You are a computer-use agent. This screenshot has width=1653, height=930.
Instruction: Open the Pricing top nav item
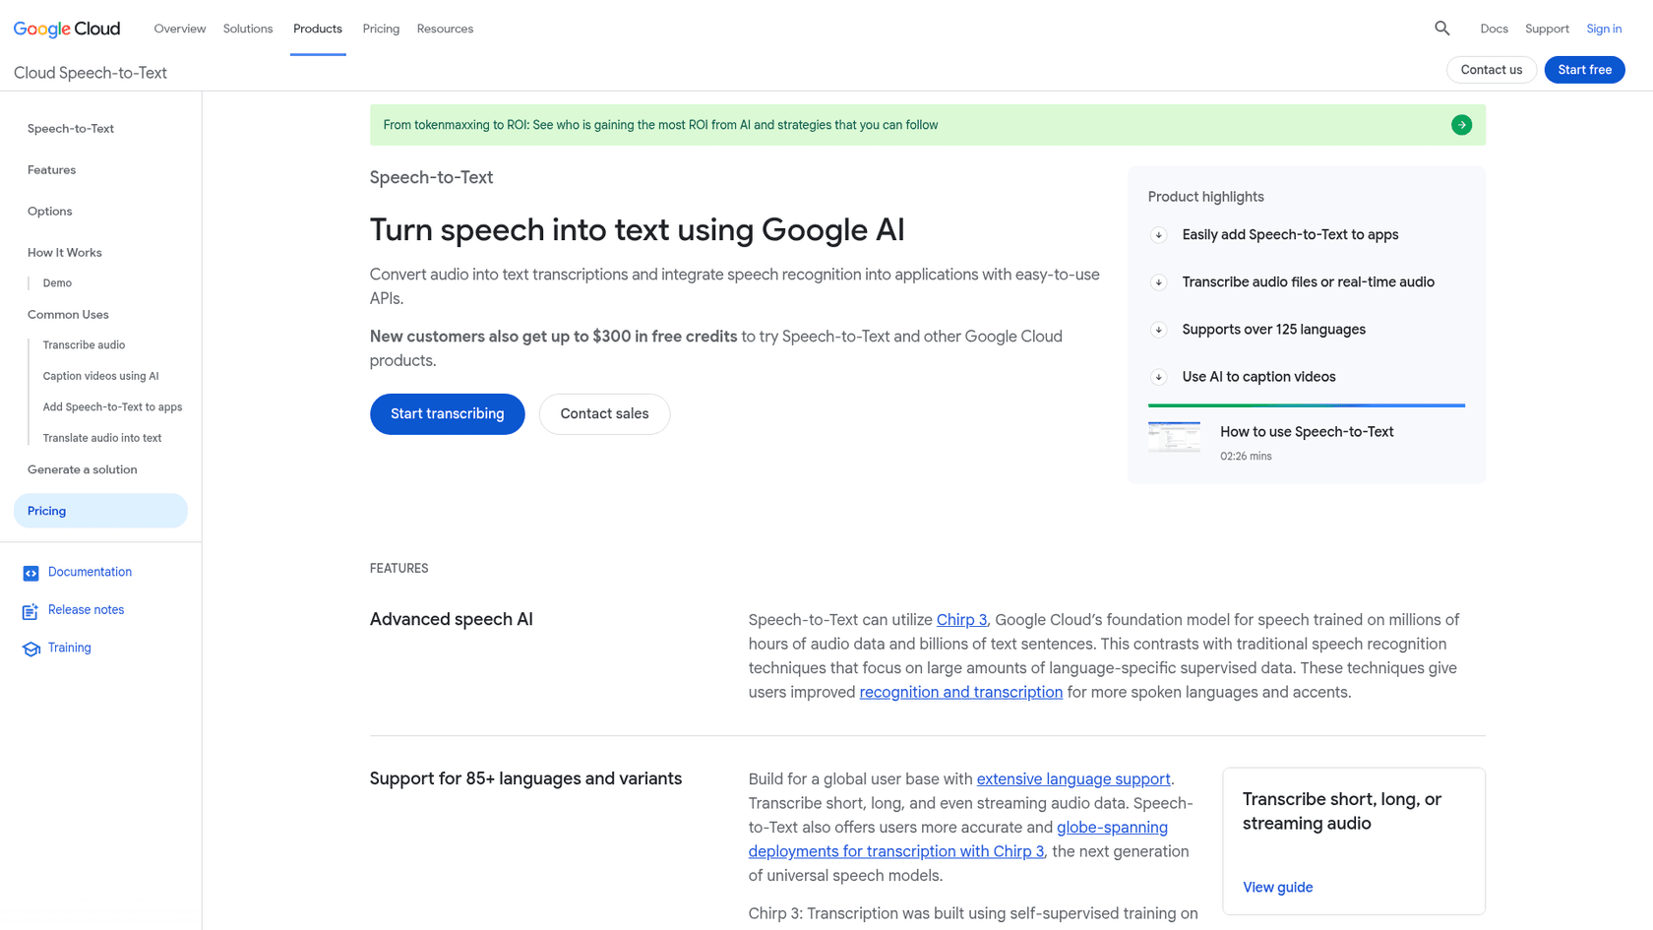pos(381,29)
